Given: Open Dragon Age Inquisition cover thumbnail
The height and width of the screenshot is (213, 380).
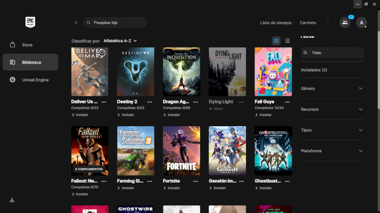Looking at the screenshot, I should [x=181, y=72].
